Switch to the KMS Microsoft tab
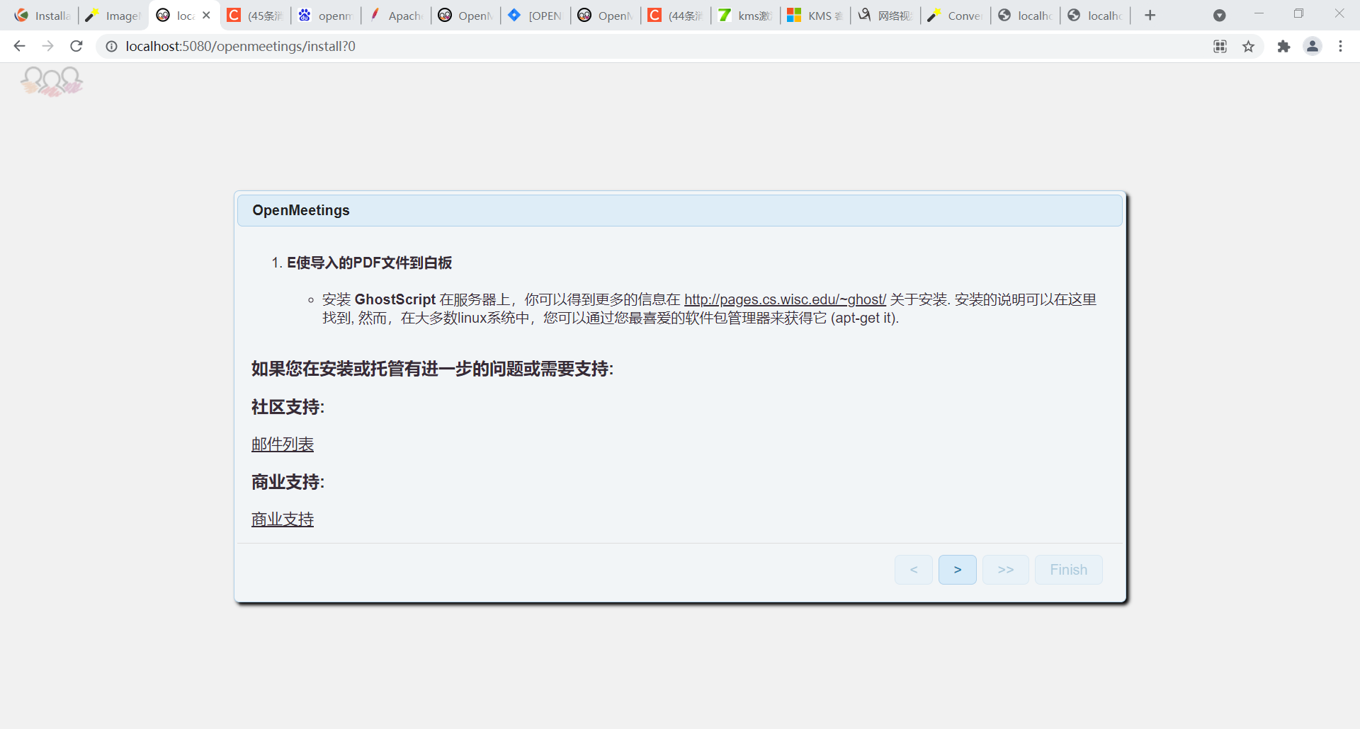Image resolution: width=1360 pixels, height=729 pixels. click(816, 16)
